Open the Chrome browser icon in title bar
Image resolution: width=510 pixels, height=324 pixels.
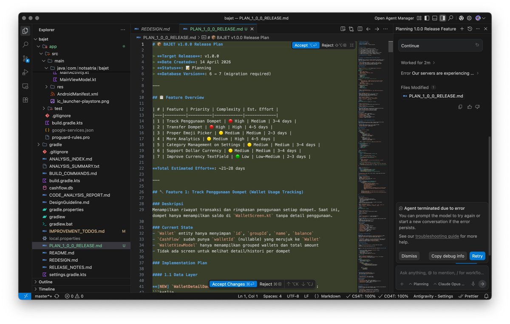pos(462,18)
